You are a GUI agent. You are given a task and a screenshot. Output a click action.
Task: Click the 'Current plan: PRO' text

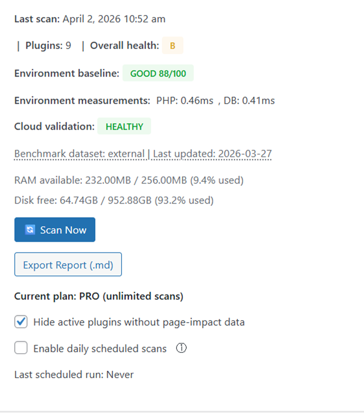click(x=99, y=296)
